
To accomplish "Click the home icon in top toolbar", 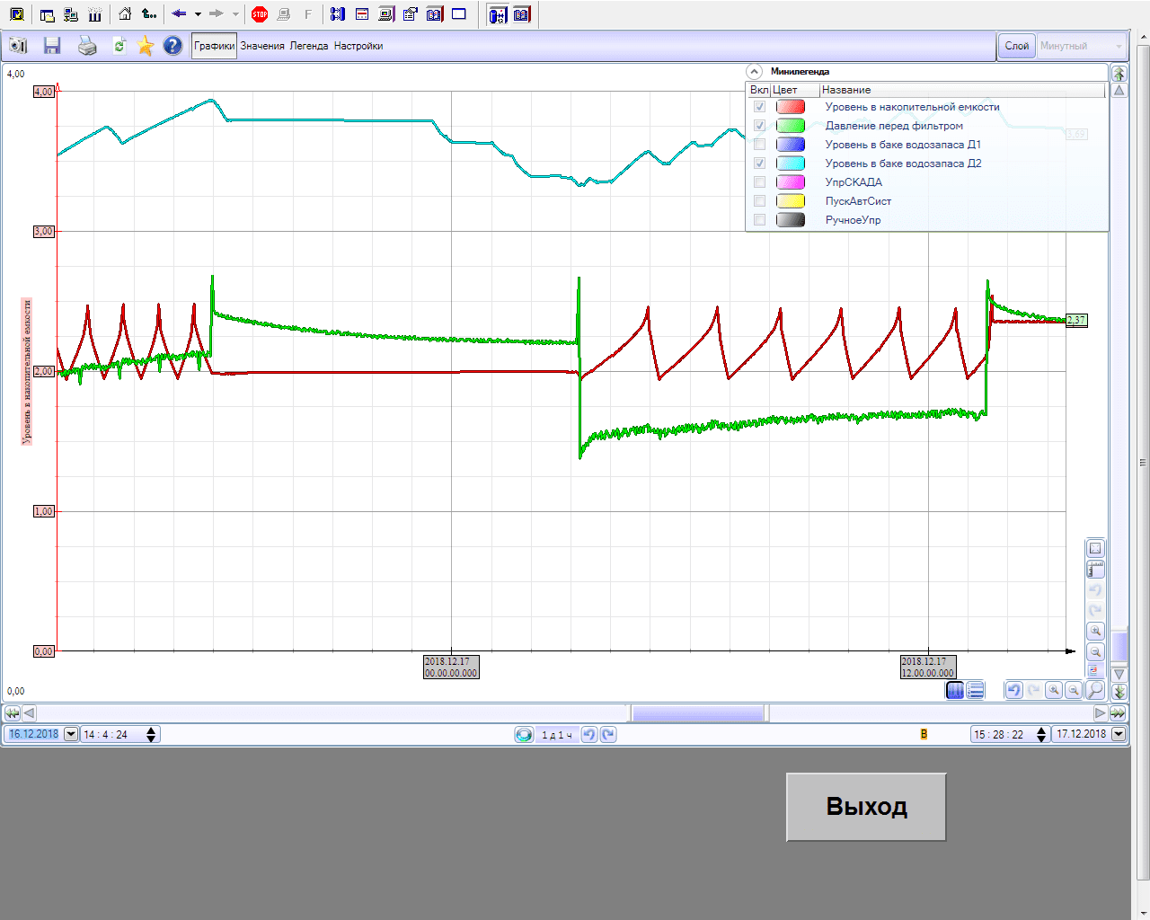I will (125, 14).
